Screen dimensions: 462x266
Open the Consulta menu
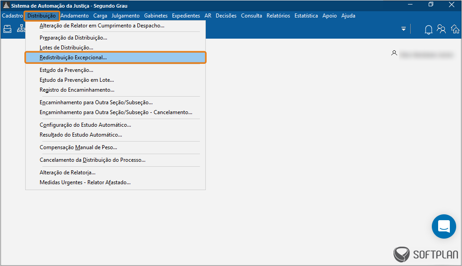pyautogui.click(x=251, y=16)
